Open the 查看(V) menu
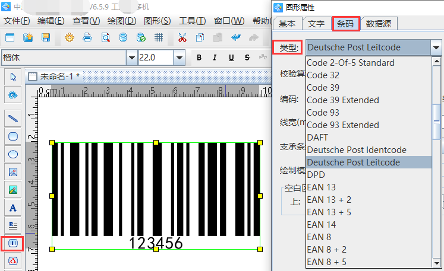Image resolution: width=444 pixels, height=271 pixels. [x=86, y=21]
